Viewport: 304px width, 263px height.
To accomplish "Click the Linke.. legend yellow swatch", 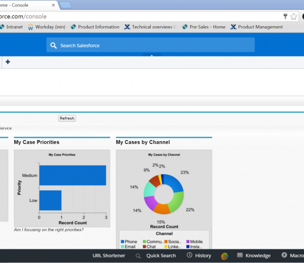I will tap(166, 246).
